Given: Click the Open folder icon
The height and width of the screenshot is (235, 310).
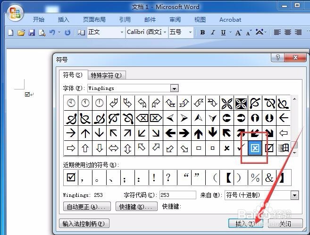Looking at the screenshot, I should point(21,32).
